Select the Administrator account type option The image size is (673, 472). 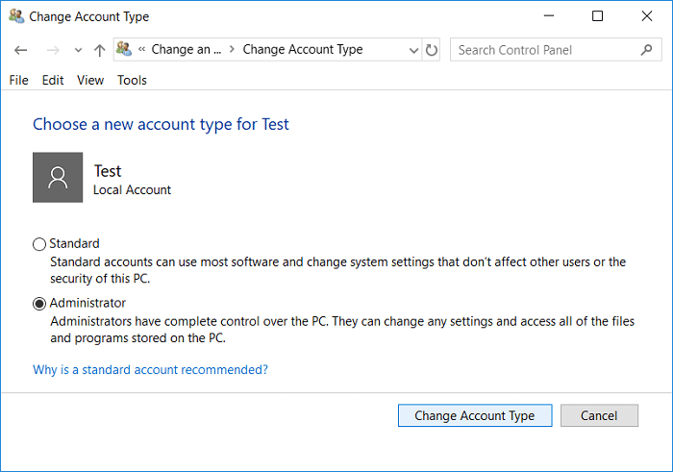(39, 304)
